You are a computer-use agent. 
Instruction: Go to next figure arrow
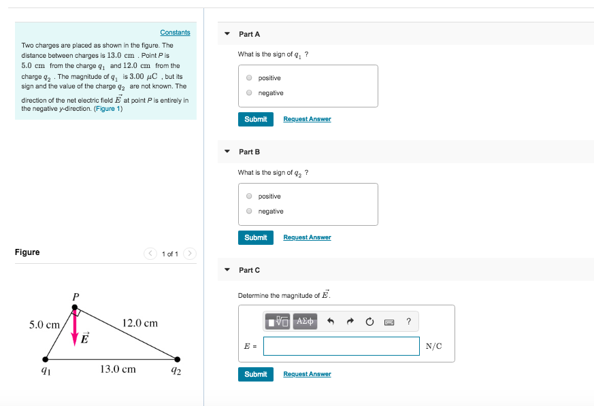190,254
